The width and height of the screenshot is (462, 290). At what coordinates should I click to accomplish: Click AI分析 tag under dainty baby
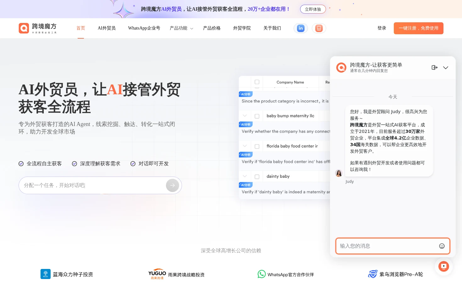(245, 185)
